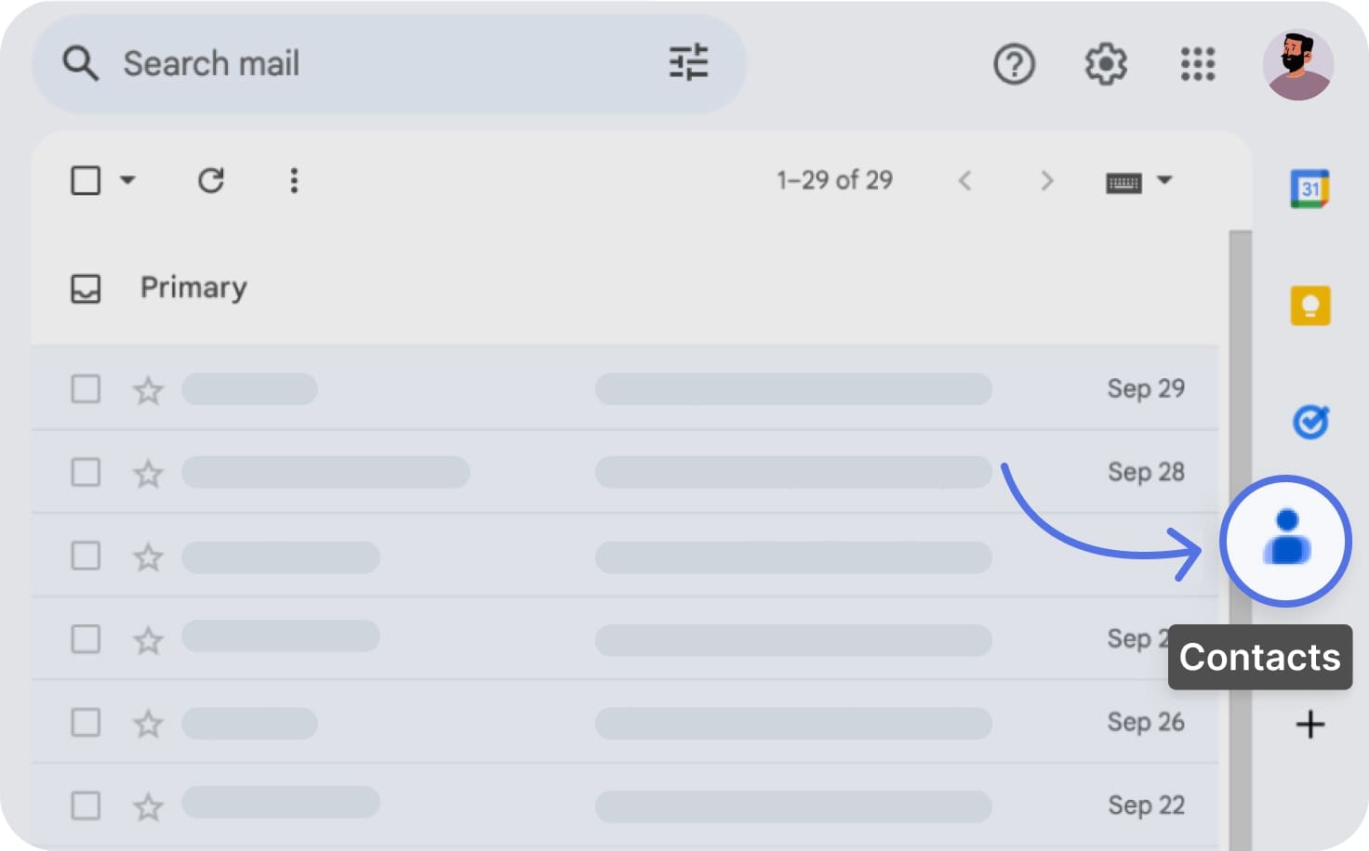The height and width of the screenshot is (851, 1369).
Task: Open Gmail settings
Action: pos(1105,63)
